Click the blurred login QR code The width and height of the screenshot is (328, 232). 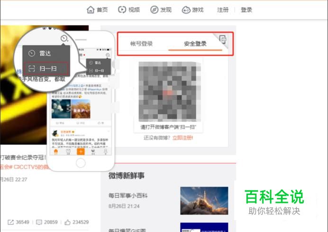(169, 91)
